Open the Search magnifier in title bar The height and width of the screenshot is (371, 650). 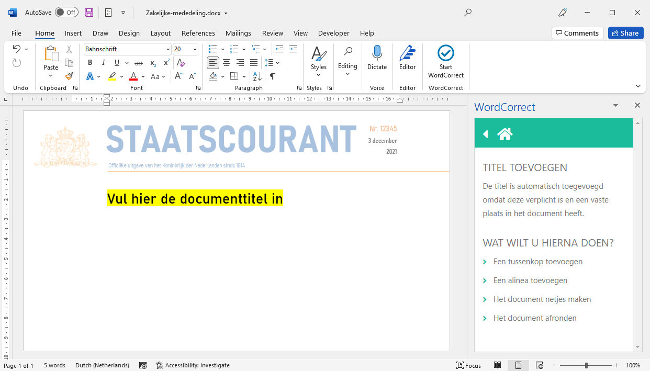468,13
